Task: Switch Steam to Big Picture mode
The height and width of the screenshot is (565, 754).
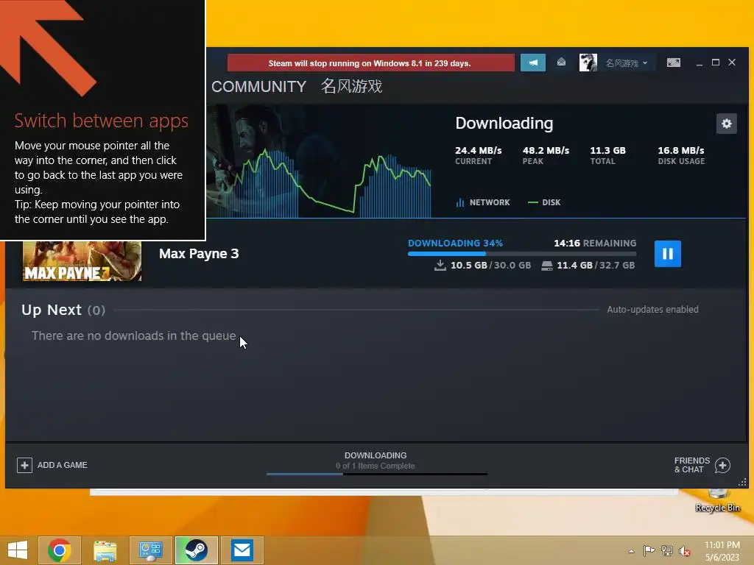Action: [673, 63]
